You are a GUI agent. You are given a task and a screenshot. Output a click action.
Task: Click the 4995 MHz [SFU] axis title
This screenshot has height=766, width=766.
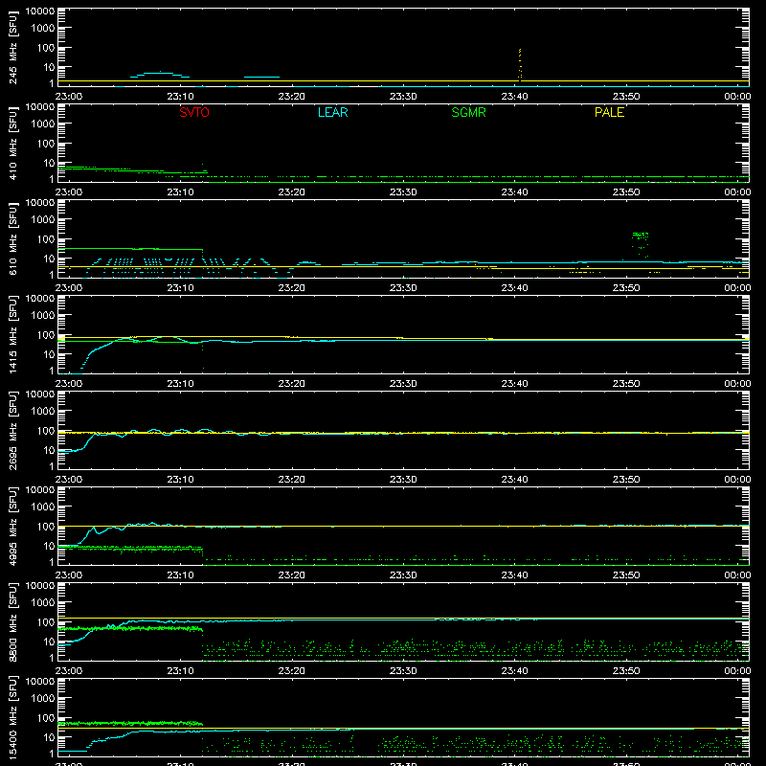[13, 527]
